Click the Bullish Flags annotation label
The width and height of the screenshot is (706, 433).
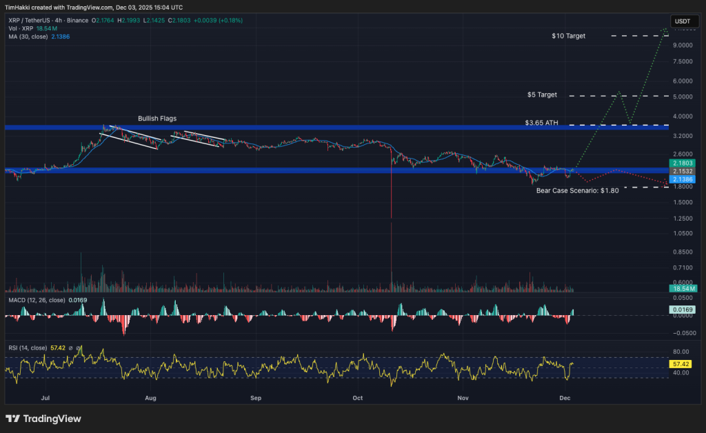click(x=156, y=119)
